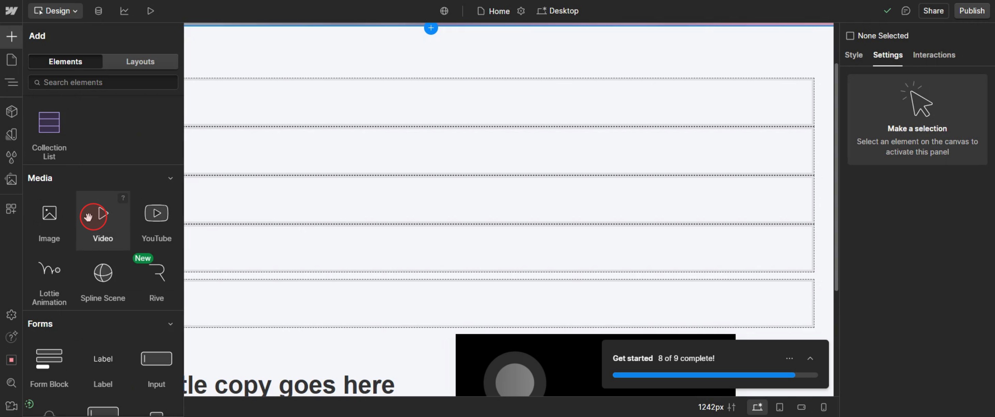Screen dimensions: 995x417
Task: Click the Get started progress bar
Action: (x=714, y=375)
